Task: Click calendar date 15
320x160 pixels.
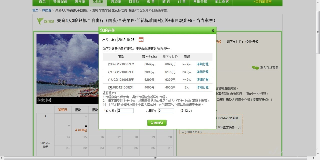Action: 80,140
